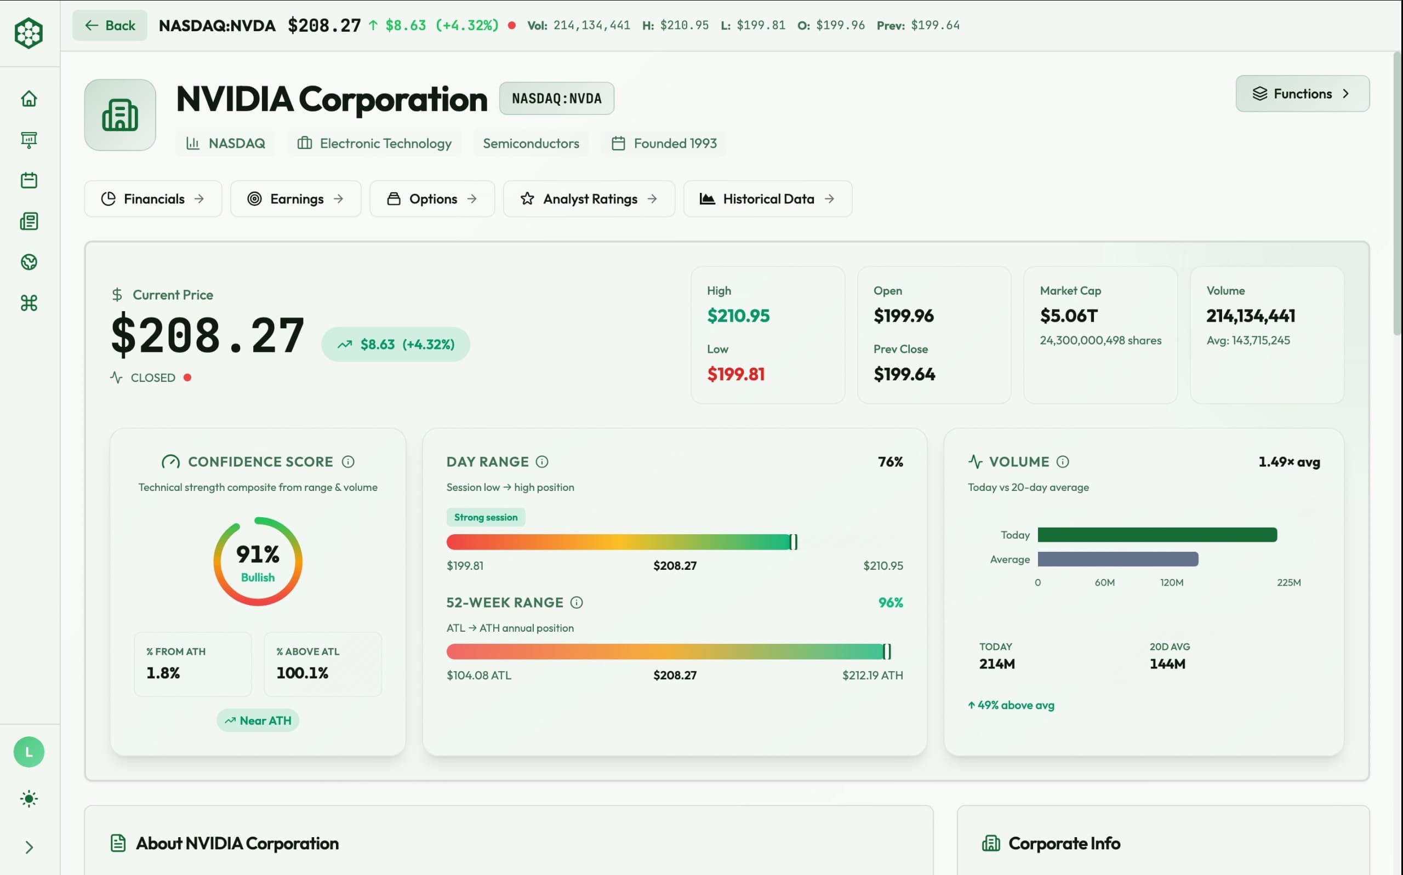Click the 1.49× avg label

point(1289,462)
